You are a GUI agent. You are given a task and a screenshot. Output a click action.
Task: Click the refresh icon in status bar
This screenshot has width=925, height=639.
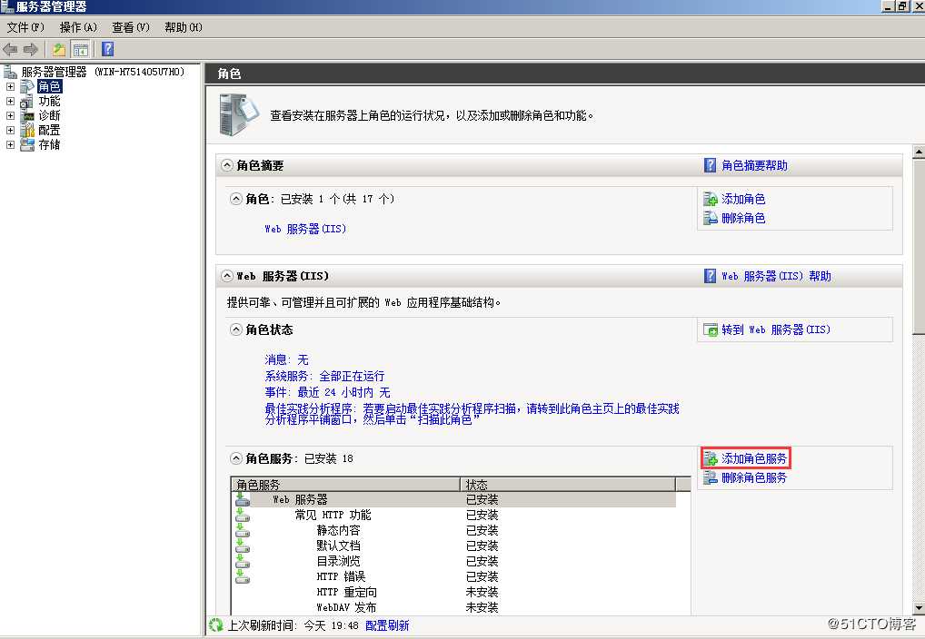(216, 624)
